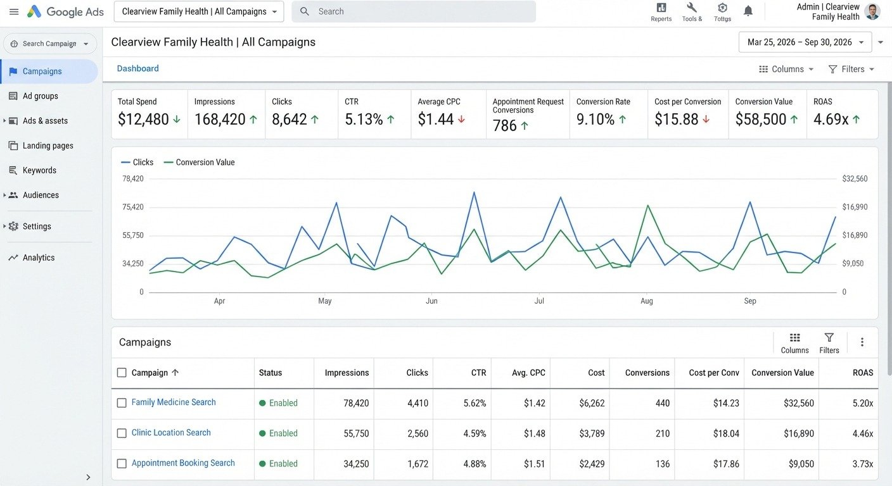Check the Clinic Location Search row checkbox
Image resolution: width=892 pixels, height=486 pixels.
tap(122, 433)
